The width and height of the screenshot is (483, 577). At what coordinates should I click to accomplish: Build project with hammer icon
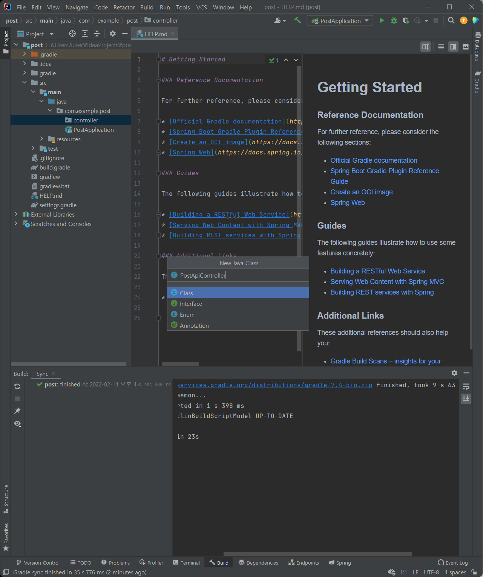point(297,21)
